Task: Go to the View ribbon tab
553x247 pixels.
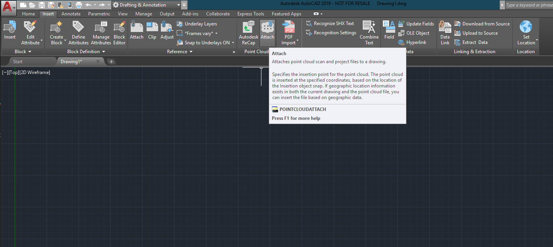Action: (x=123, y=14)
